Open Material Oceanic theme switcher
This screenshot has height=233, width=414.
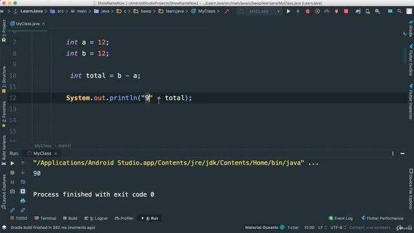[x=265, y=227]
